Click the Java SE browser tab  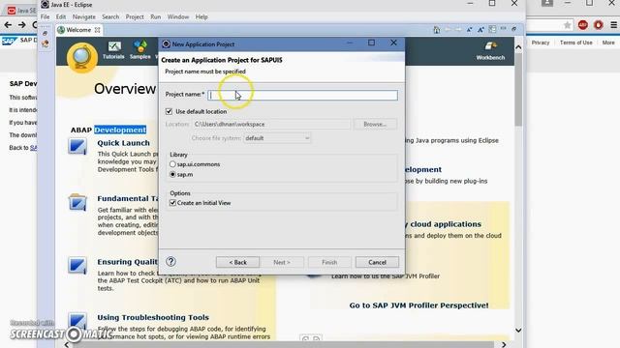pyautogui.click(x=21, y=11)
